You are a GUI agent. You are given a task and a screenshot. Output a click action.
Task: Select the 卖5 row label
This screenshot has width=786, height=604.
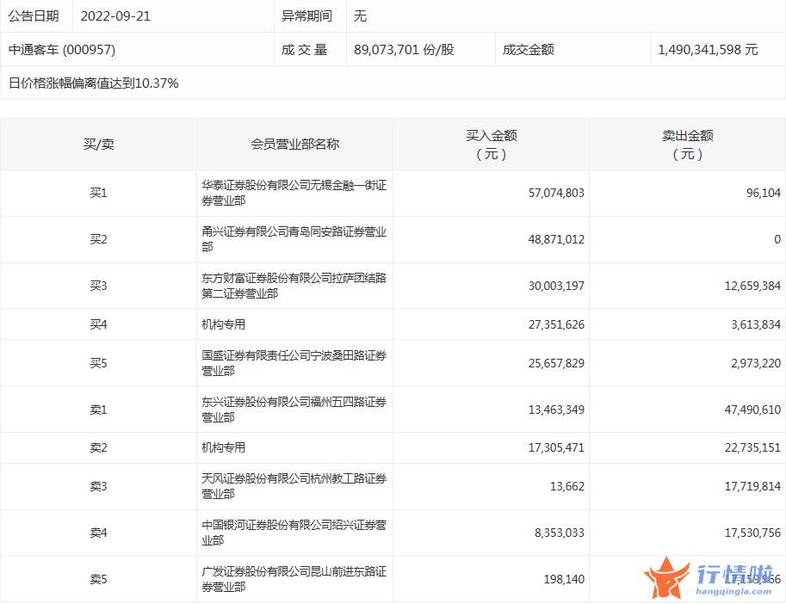[x=99, y=579]
